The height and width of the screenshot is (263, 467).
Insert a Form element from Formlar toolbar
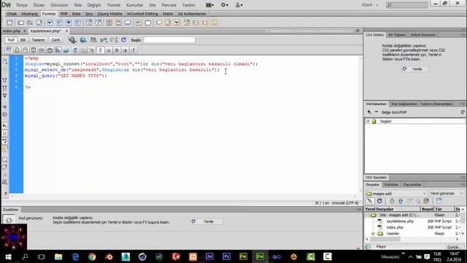[x=9, y=23]
